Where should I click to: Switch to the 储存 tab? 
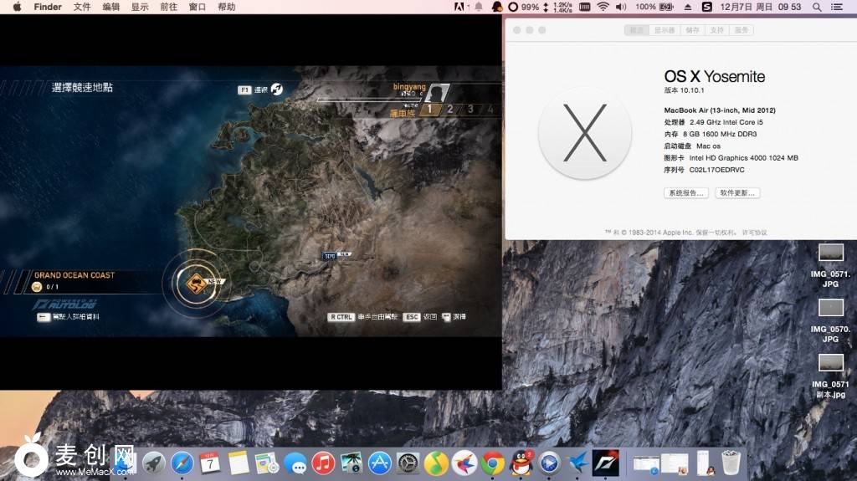tap(692, 30)
